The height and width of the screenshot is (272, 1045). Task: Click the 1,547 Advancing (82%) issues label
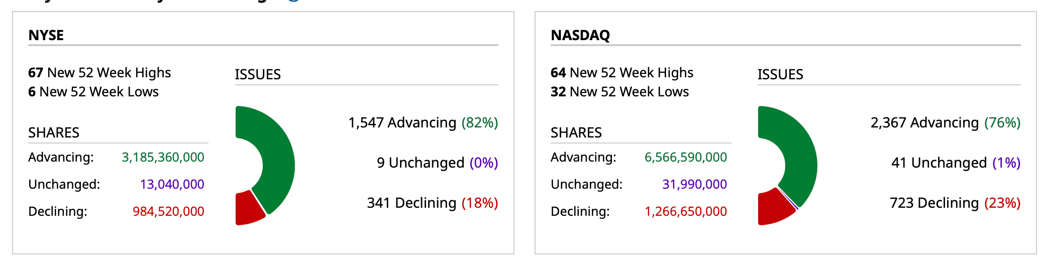coord(423,123)
